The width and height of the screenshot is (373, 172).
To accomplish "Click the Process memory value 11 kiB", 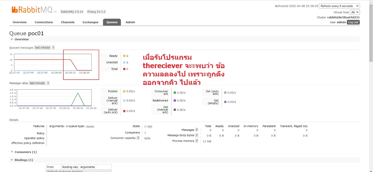I will [207, 141].
